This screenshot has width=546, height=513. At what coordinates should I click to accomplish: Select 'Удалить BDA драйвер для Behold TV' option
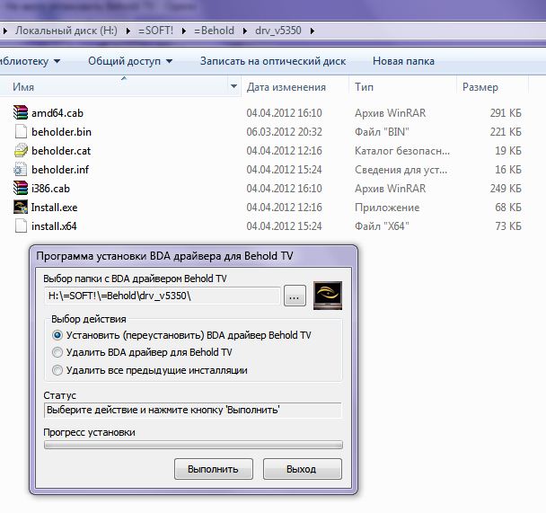pos(58,352)
